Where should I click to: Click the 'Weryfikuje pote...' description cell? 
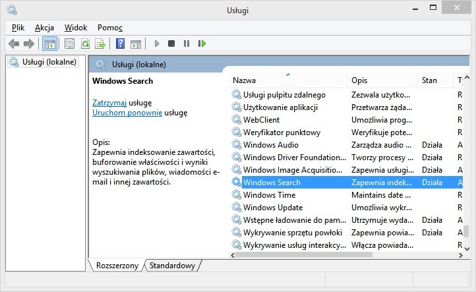[382, 132]
